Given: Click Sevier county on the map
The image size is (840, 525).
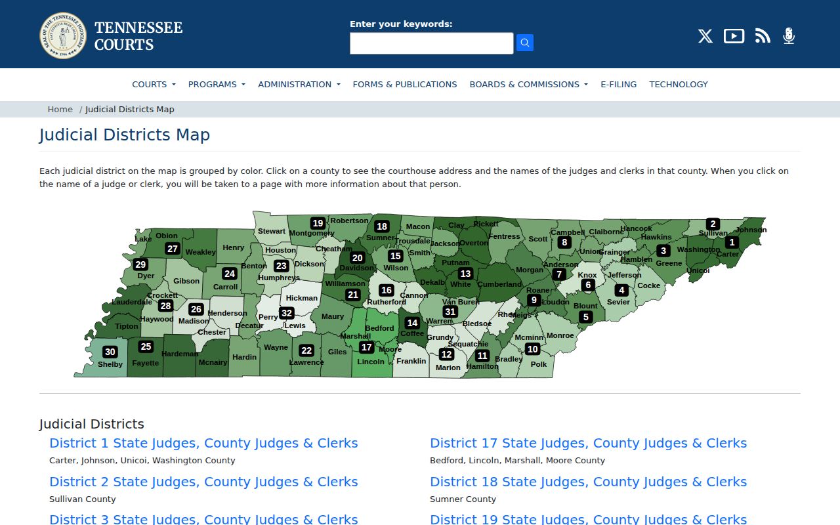Looking at the screenshot, I should [618, 302].
